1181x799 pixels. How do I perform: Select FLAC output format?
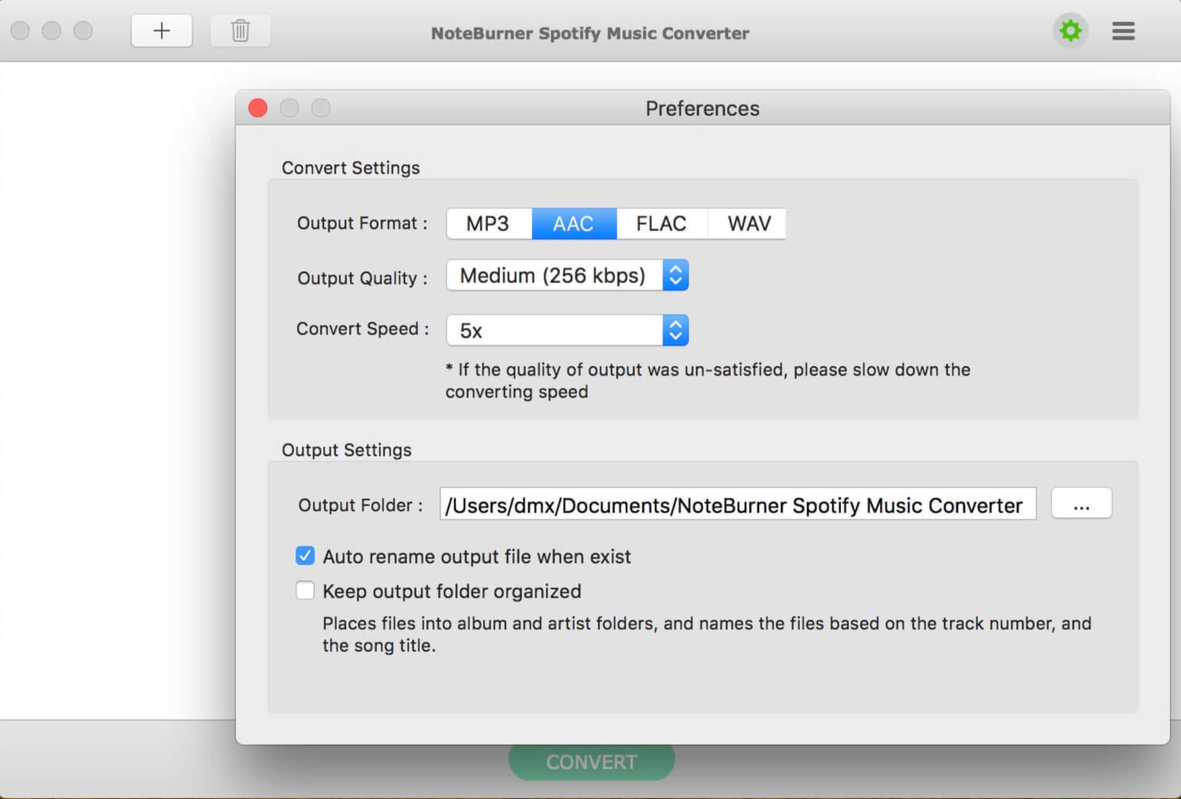pos(662,224)
